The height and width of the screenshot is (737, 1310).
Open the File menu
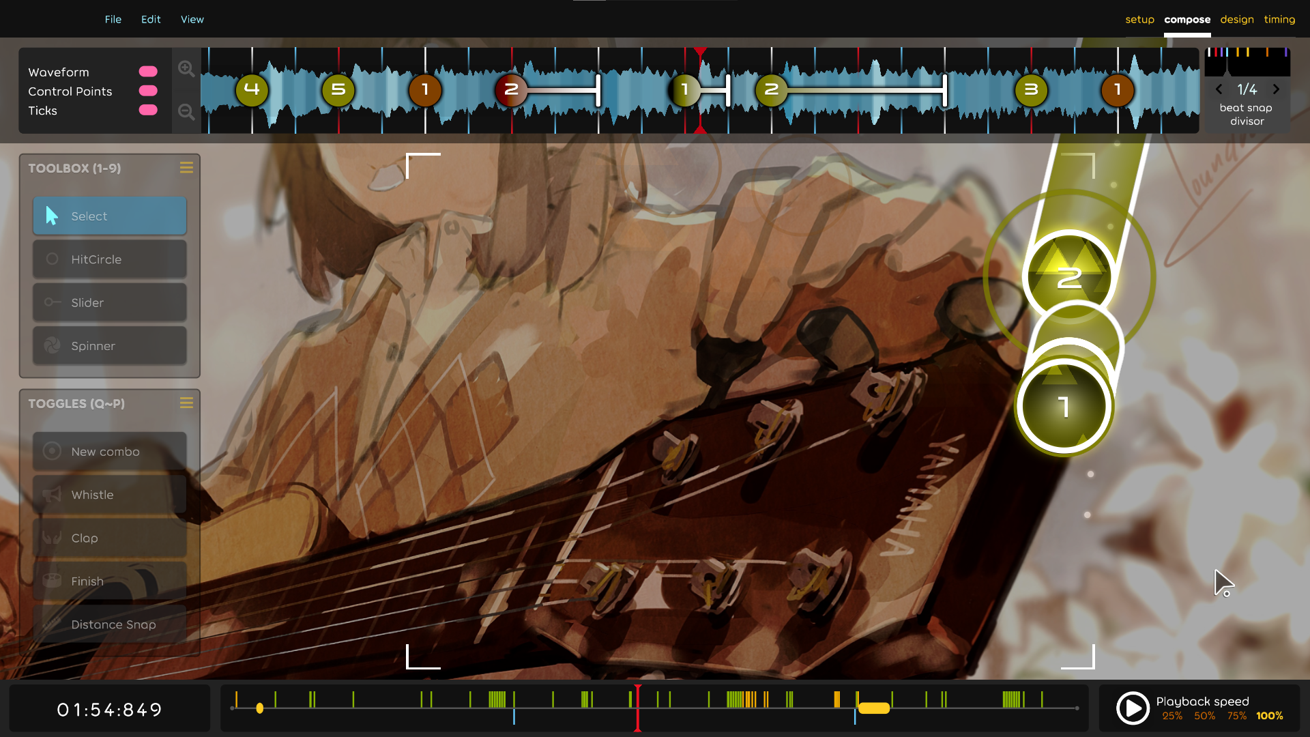tap(113, 19)
